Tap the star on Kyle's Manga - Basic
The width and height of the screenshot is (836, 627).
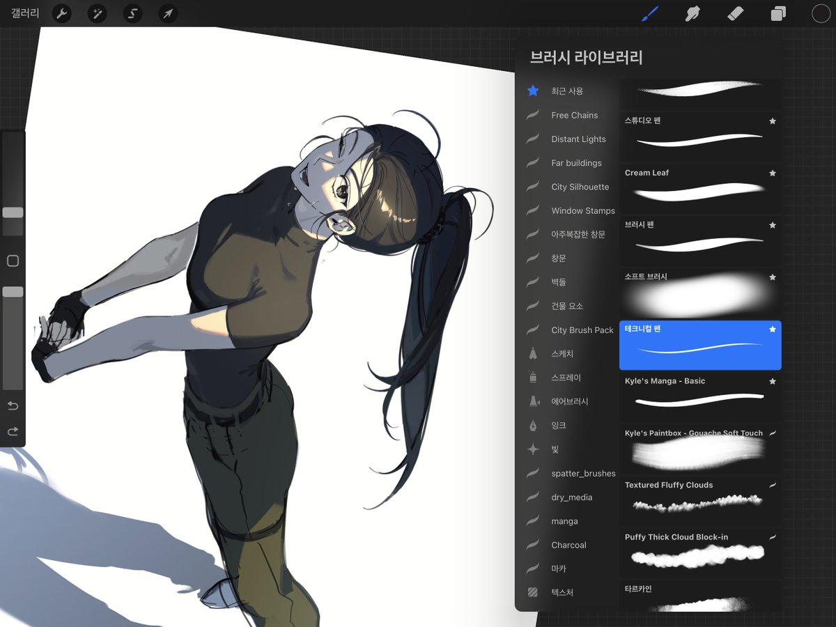click(x=773, y=381)
